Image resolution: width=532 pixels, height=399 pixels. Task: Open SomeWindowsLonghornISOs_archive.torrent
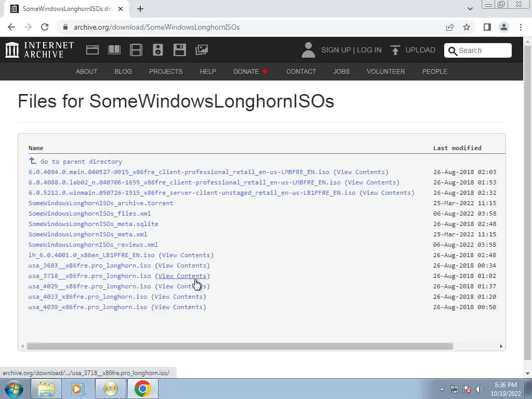101,203
